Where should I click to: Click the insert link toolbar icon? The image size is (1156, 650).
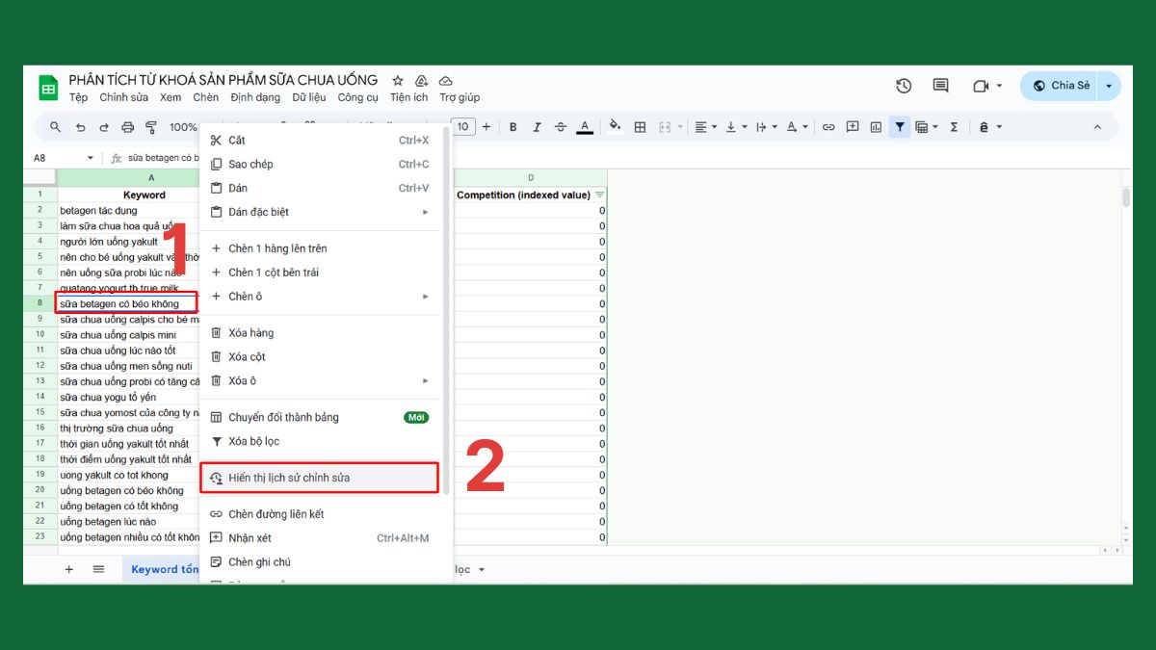click(828, 126)
